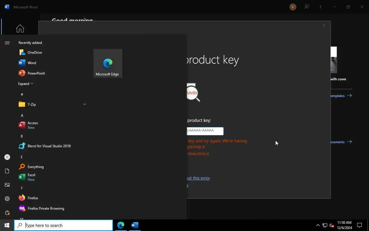The height and width of the screenshot is (231, 369).
Task: Open the clock and date flyout
Action: [x=344, y=225]
